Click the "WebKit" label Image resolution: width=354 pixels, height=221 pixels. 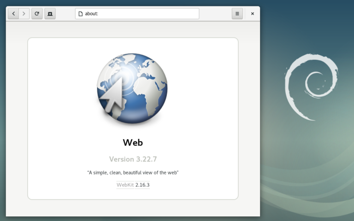(125, 185)
